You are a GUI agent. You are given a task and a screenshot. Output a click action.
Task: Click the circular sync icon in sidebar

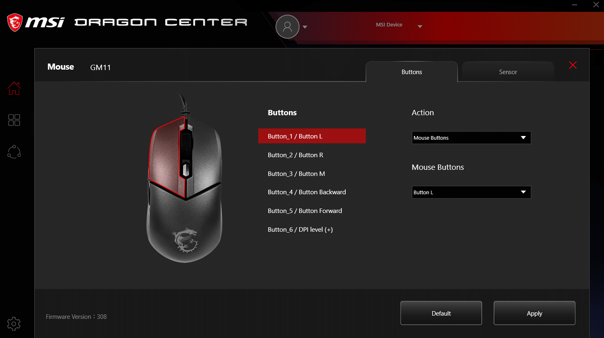point(14,151)
